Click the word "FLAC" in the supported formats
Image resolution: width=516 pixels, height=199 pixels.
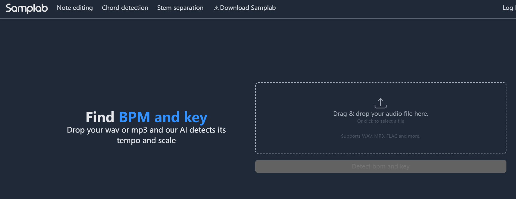click(392, 136)
